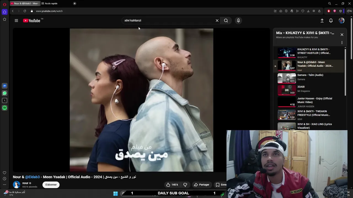Open Opera easy setup sliders icon
353x198 pixels.
pos(314,11)
